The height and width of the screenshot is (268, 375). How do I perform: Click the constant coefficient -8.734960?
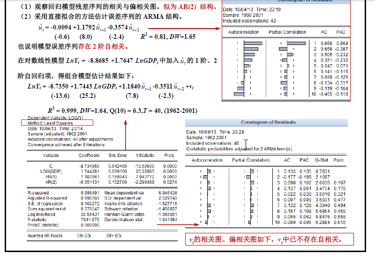pos(89,166)
